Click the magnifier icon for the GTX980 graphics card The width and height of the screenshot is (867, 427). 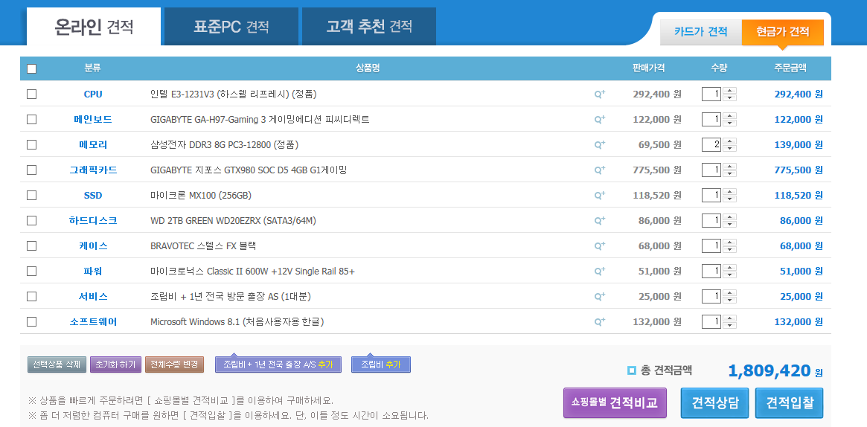pos(599,170)
